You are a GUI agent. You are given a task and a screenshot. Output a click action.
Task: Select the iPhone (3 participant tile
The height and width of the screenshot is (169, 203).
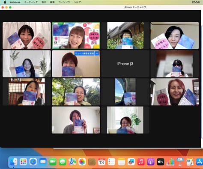tap(125, 64)
